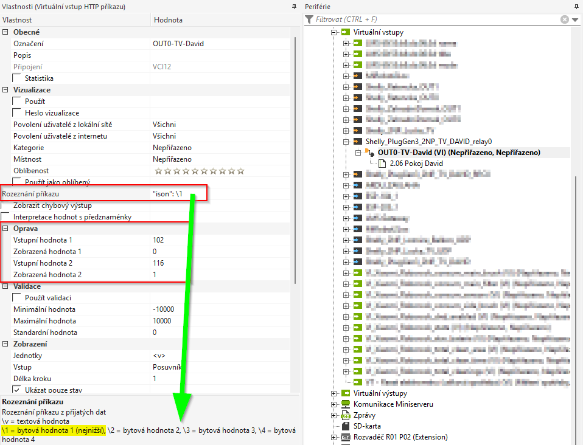
Task: Select Shelly_PlugGen3_2NP_TV_DAVID_relay0 in tree
Action: [428, 141]
